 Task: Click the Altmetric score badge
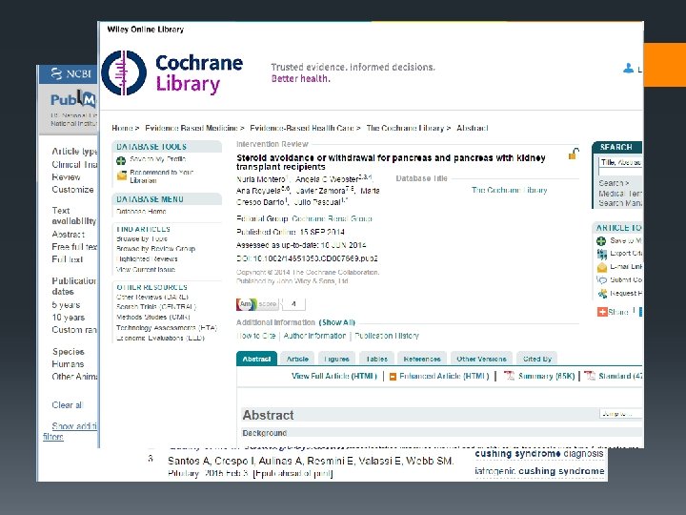(271, 304)
